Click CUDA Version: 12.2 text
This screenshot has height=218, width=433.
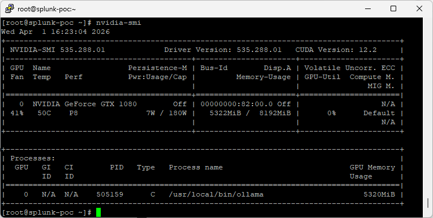pos(336,50)
